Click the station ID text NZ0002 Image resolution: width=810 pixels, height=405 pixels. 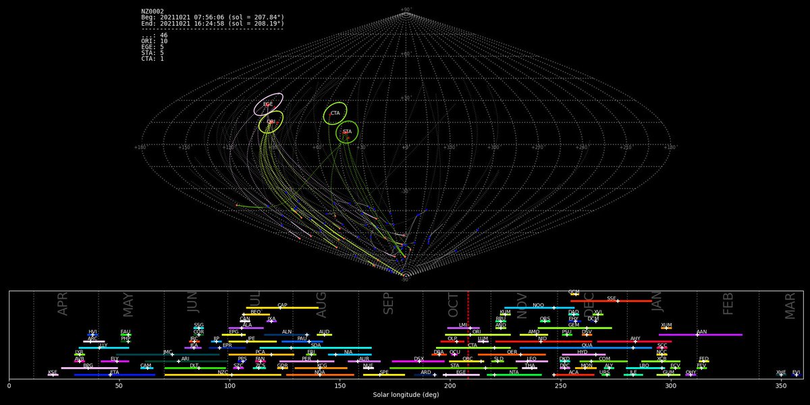click(x=151, y=11)
